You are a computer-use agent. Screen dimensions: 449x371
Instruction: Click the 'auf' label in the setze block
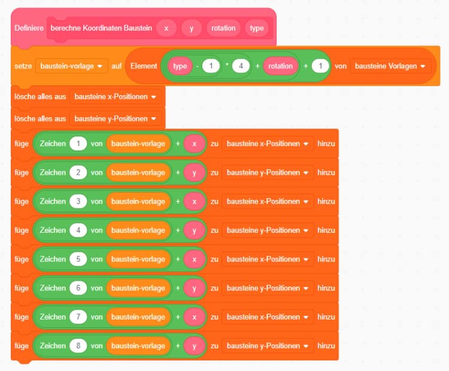[x=117, y=66]
